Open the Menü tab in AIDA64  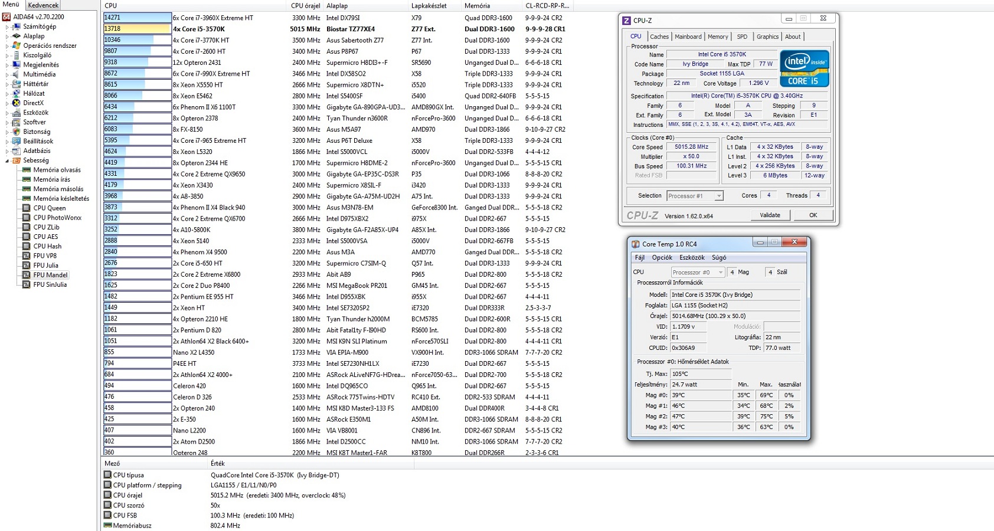click(x=11, y=5)
